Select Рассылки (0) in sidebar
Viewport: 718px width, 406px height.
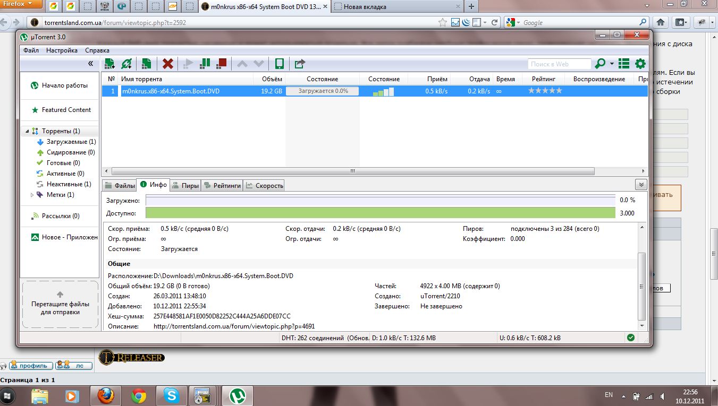pyautogui.click(x=55, y=216)
